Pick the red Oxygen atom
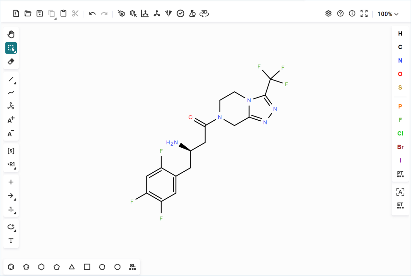Image resolution: width=411 pixels, height=276 pixels. tap(400, 74)
